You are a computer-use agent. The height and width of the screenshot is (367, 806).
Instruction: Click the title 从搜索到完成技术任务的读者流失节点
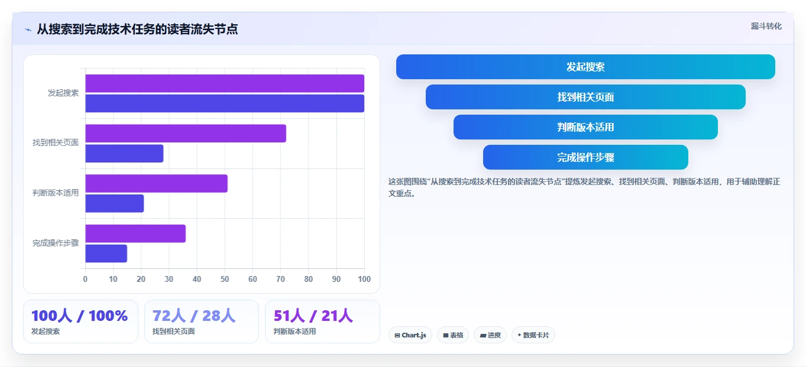pos(137,29)
